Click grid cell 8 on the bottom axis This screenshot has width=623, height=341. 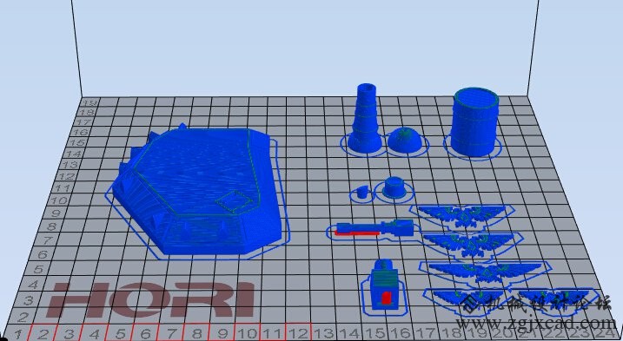coord(196,332)
